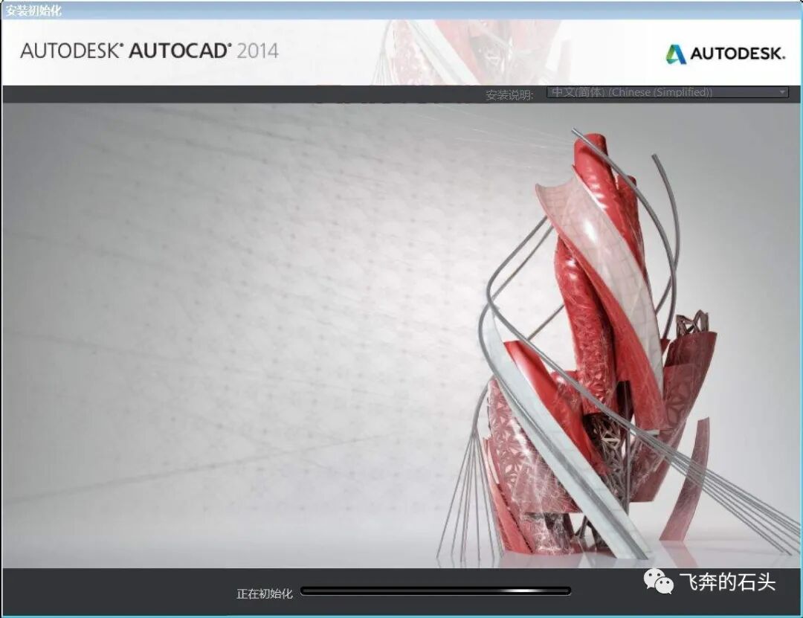Click the 正在初始化 status text

point(264,593)
